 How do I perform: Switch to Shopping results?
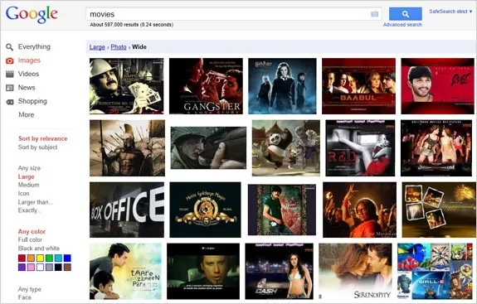coord(32,101)
